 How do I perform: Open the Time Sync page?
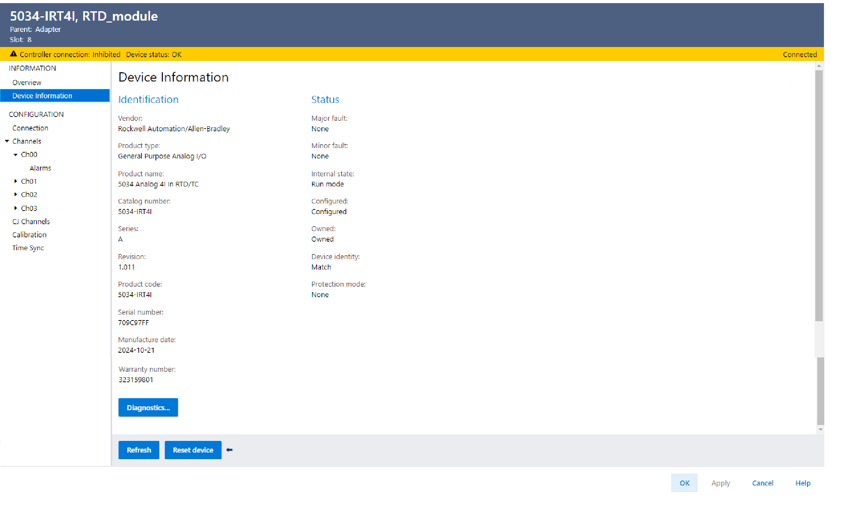click(x=28, y=248)
